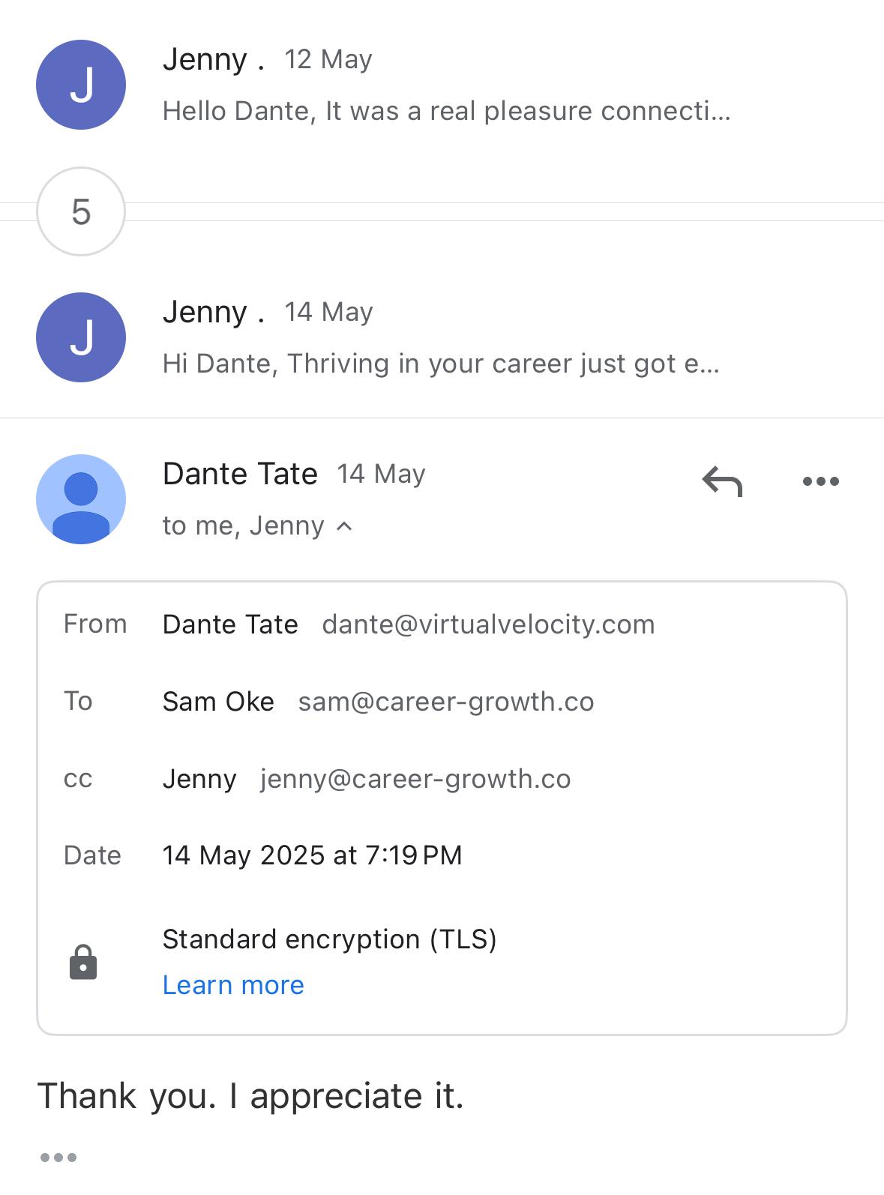Viewport: 884px width, 1195px height.
Task: Click the address sam@career-growth.co
Action: tap(446, 702)
